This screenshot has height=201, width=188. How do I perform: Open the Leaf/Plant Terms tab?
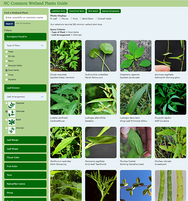[58, 11]
